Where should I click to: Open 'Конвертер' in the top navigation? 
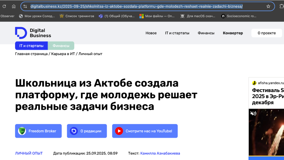pyautogui.click(x=233, y=33)
